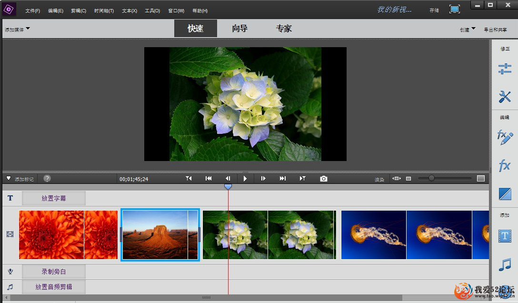Click the video track filmstrip icon

coord(10,234)
